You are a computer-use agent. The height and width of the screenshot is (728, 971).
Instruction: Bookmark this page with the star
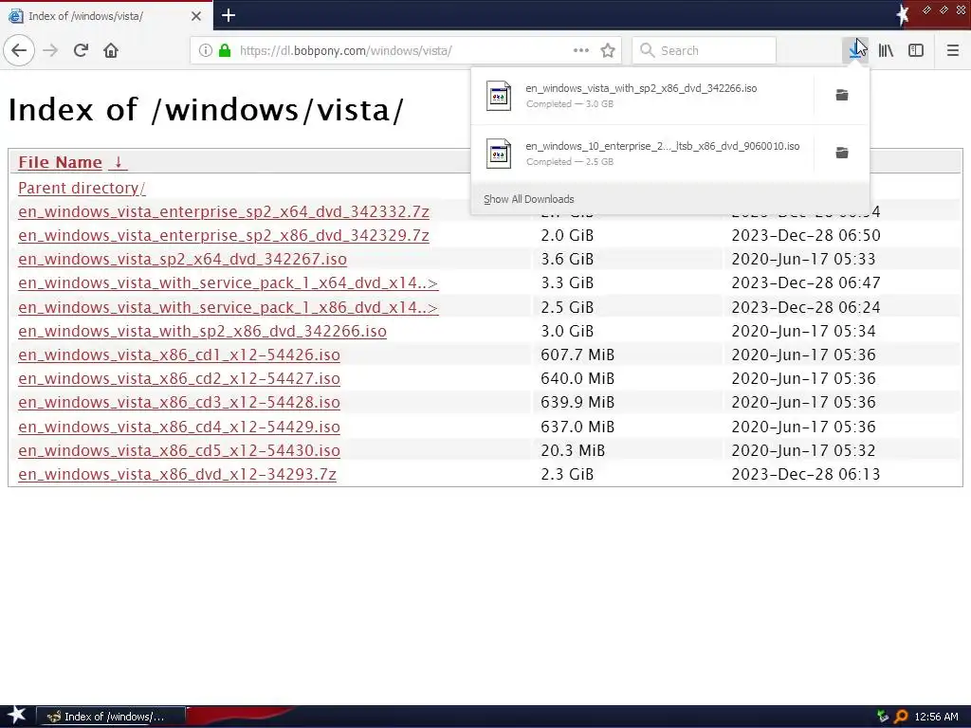[608, 51]
